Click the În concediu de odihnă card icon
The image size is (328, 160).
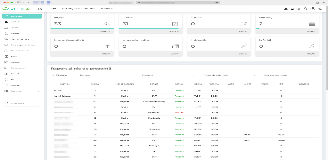tap(107, 46)
